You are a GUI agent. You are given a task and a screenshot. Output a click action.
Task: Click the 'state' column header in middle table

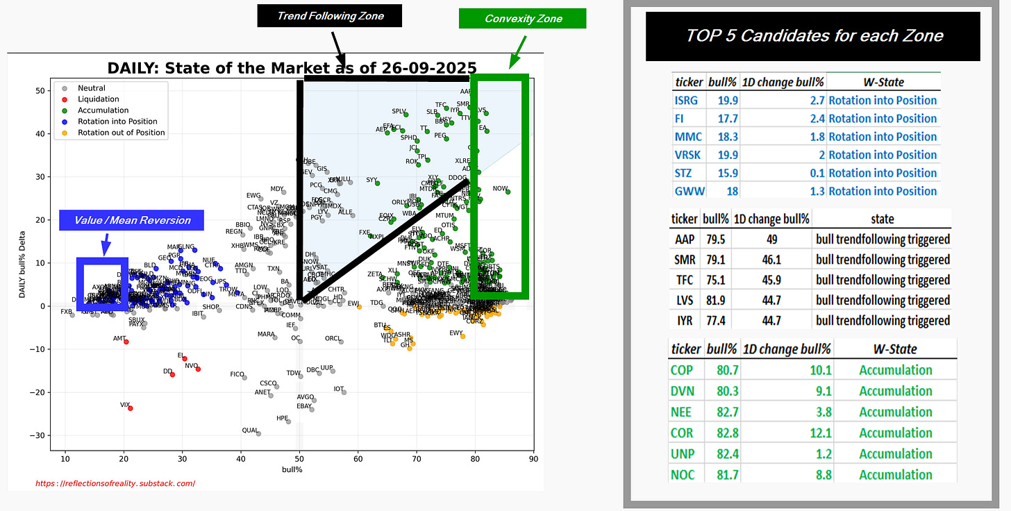point(882,219)
